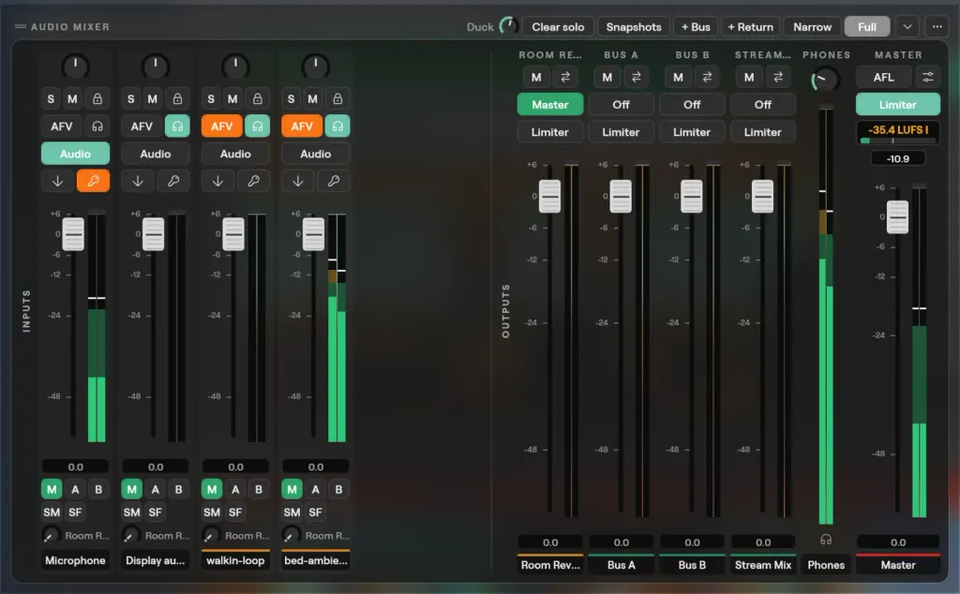
Task: Open walkin-loop Audio mode selector
Action: 235,154
